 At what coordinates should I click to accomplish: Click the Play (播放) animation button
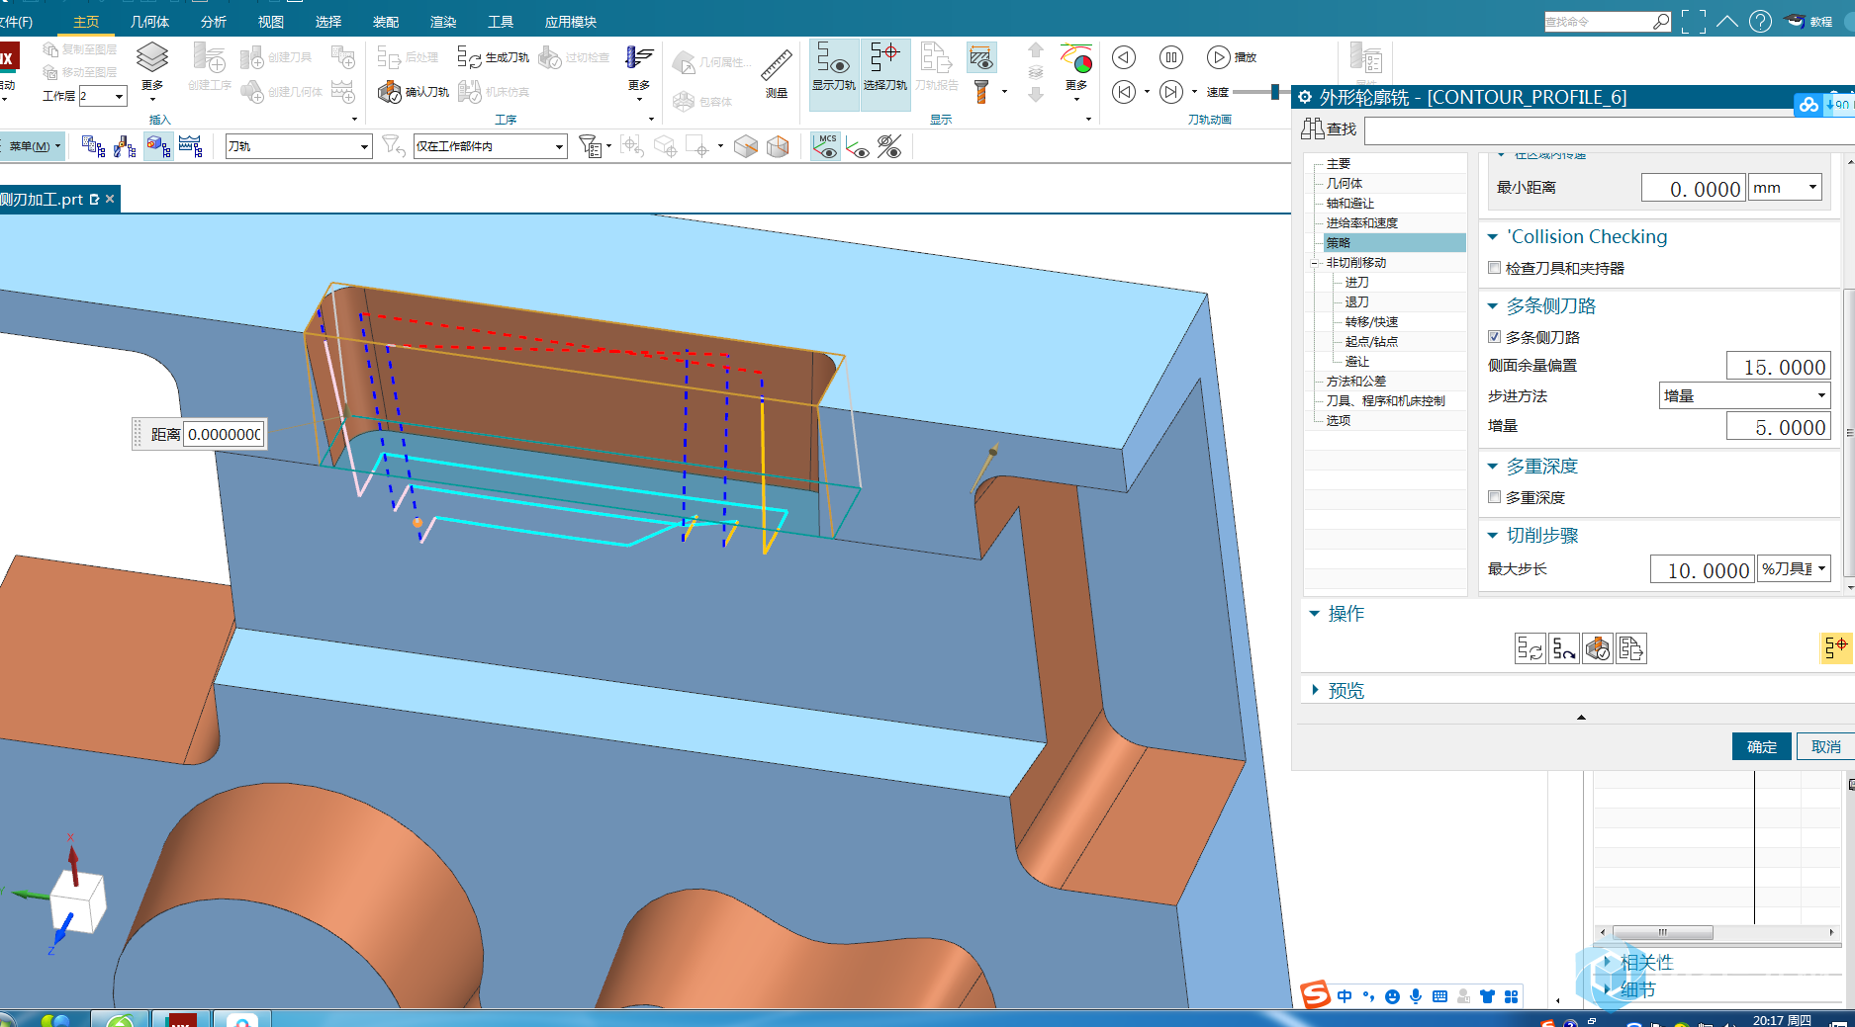coord(1219,57)
